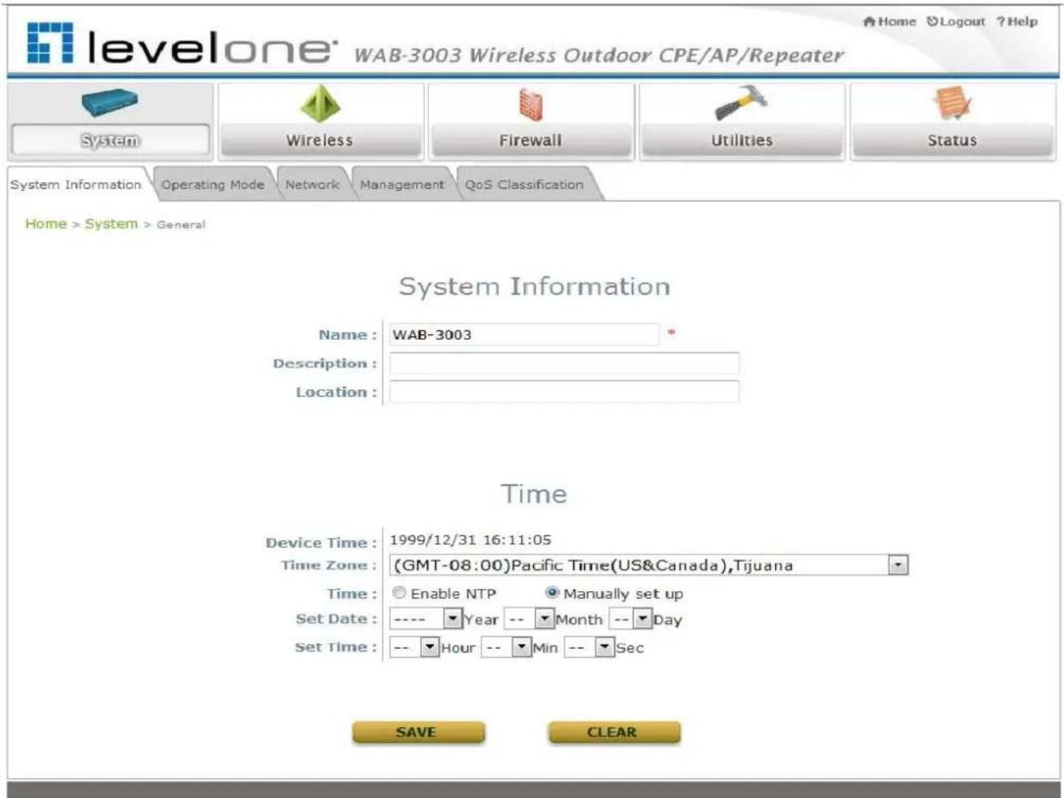
Task: Click the hammer Utilities icon
Action: [741, 103]
